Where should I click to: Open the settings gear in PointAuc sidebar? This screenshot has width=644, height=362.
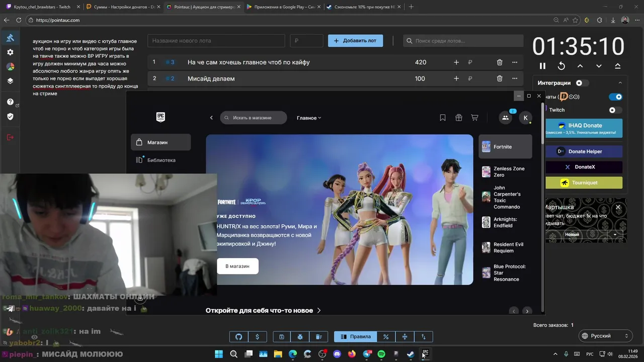coord(10,52)
